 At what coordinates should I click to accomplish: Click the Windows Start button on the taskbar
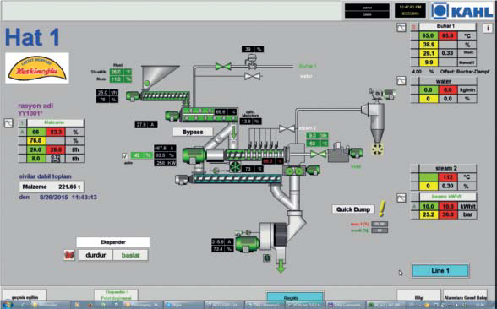(7, 305)
